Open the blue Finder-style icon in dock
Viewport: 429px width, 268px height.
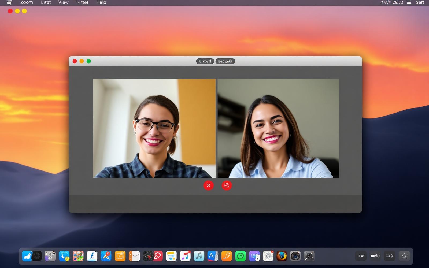point(27,256)
